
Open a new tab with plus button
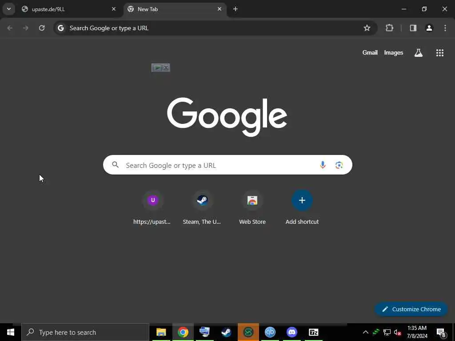coord(235,9)
